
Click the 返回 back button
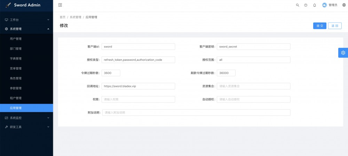[335, 26]
